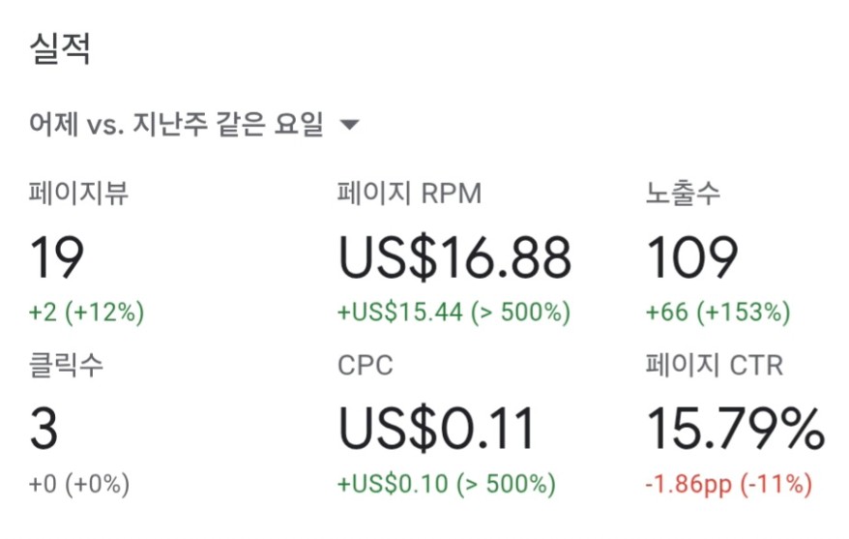Screen dimensions: 849x539
Task: Select the CPC metric label
Action: pyautogui.click(x=366, y=365)
